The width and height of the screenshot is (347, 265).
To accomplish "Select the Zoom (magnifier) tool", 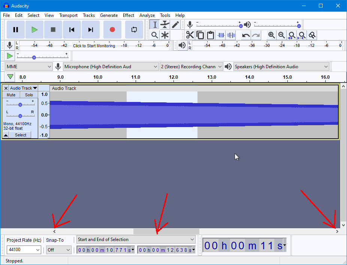I will [155, 35].
